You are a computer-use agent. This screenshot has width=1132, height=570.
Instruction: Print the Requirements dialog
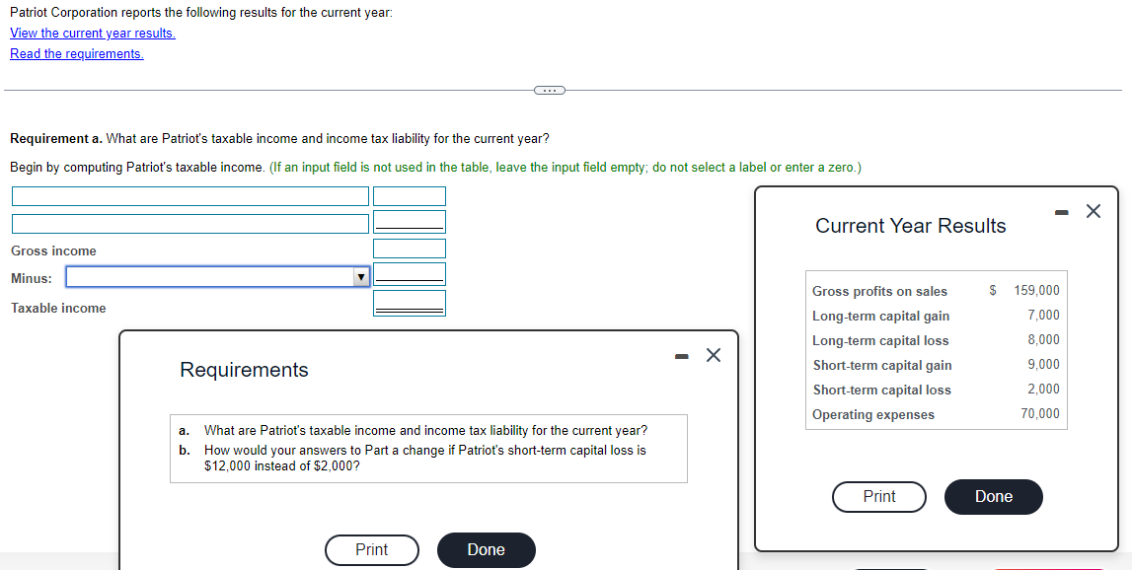[x=372, y=550]
